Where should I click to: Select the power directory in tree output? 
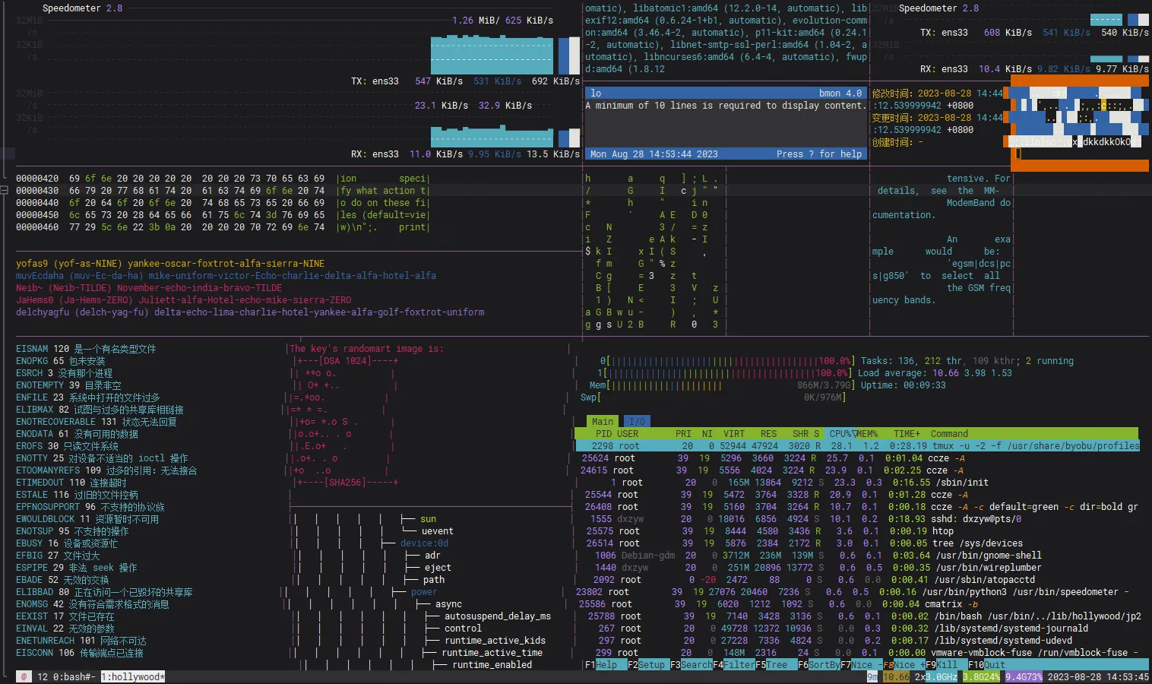pyautogui.click(x=423, y=592)
